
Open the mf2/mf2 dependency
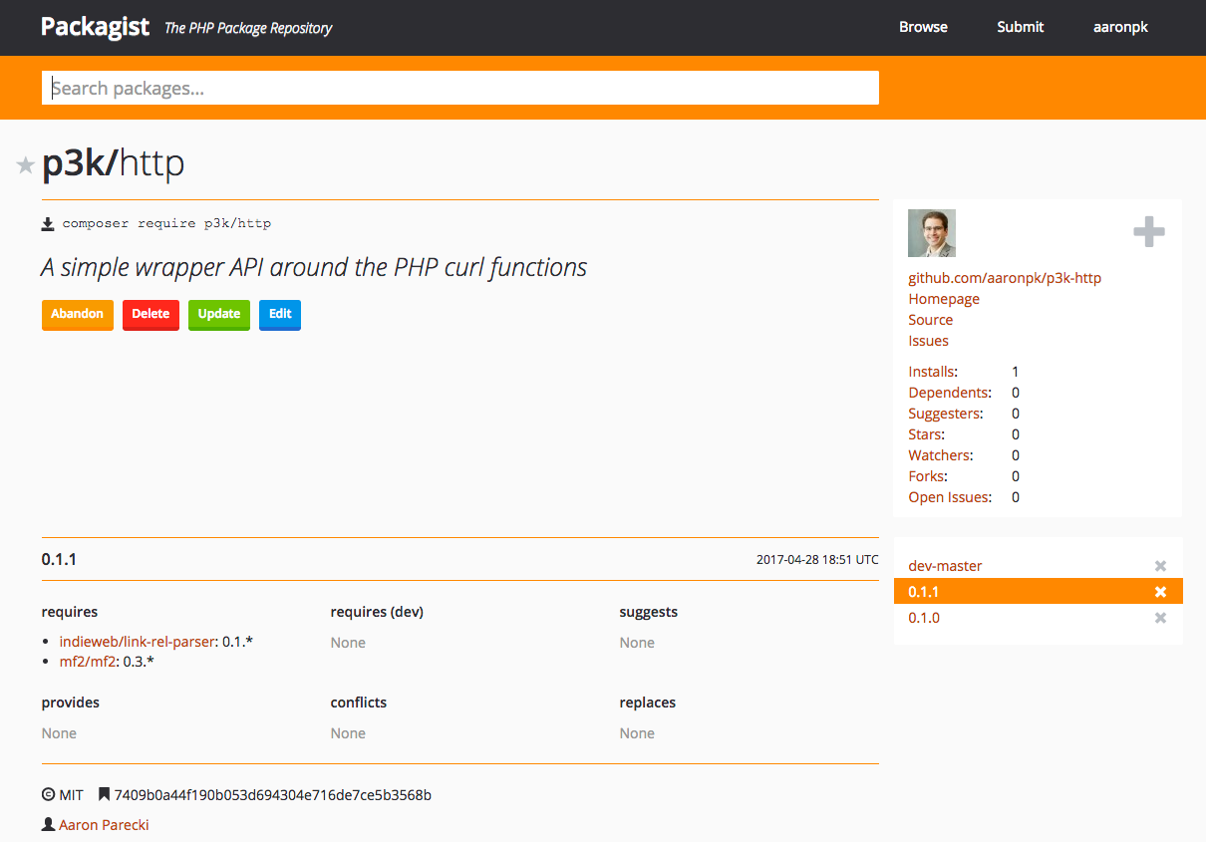click(x=88, y=661)
